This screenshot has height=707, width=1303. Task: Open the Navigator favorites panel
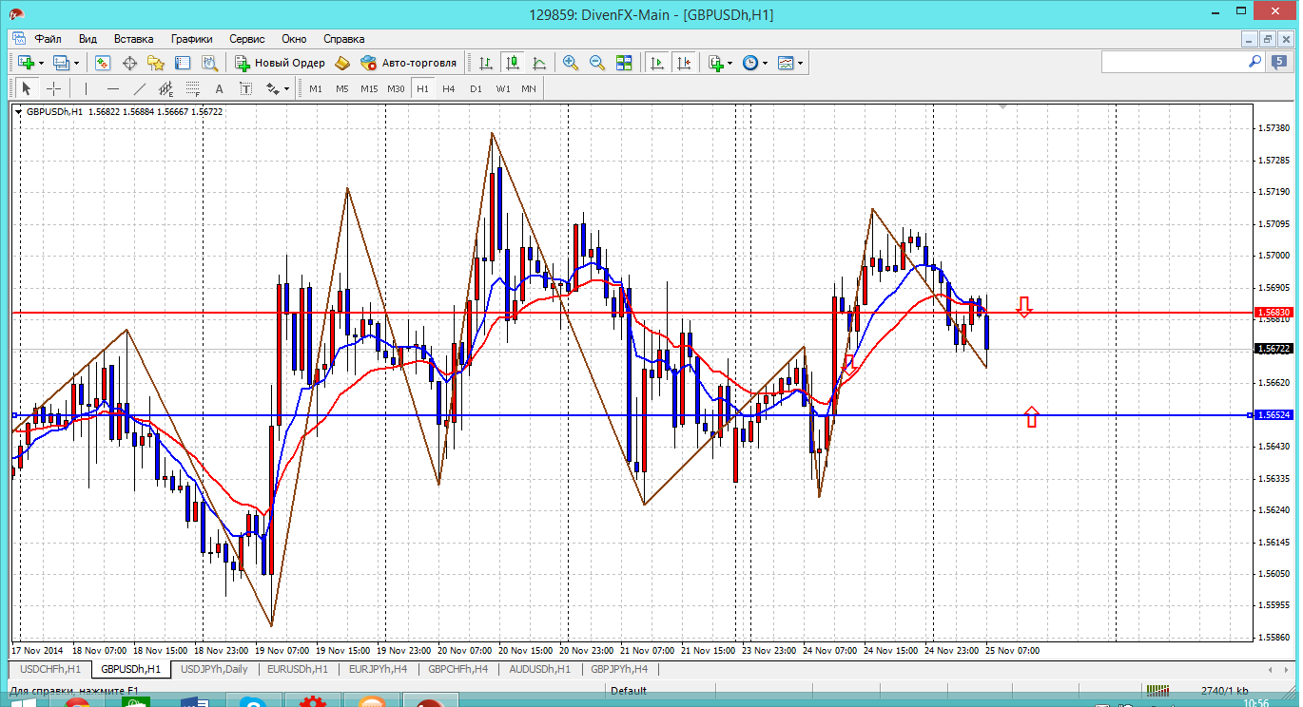pyautogui.click(x=156, y=63)
